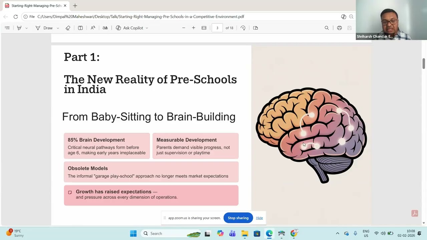Click the volume speaker tray icon
The width and height of the screenshot is (427, 240).
tap(383, 234)
